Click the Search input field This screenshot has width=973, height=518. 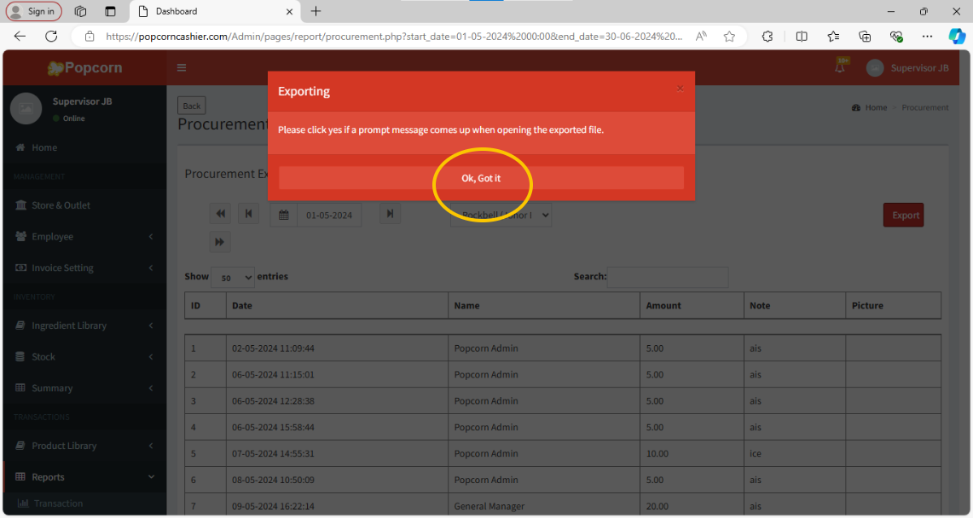tap(668, 277)
